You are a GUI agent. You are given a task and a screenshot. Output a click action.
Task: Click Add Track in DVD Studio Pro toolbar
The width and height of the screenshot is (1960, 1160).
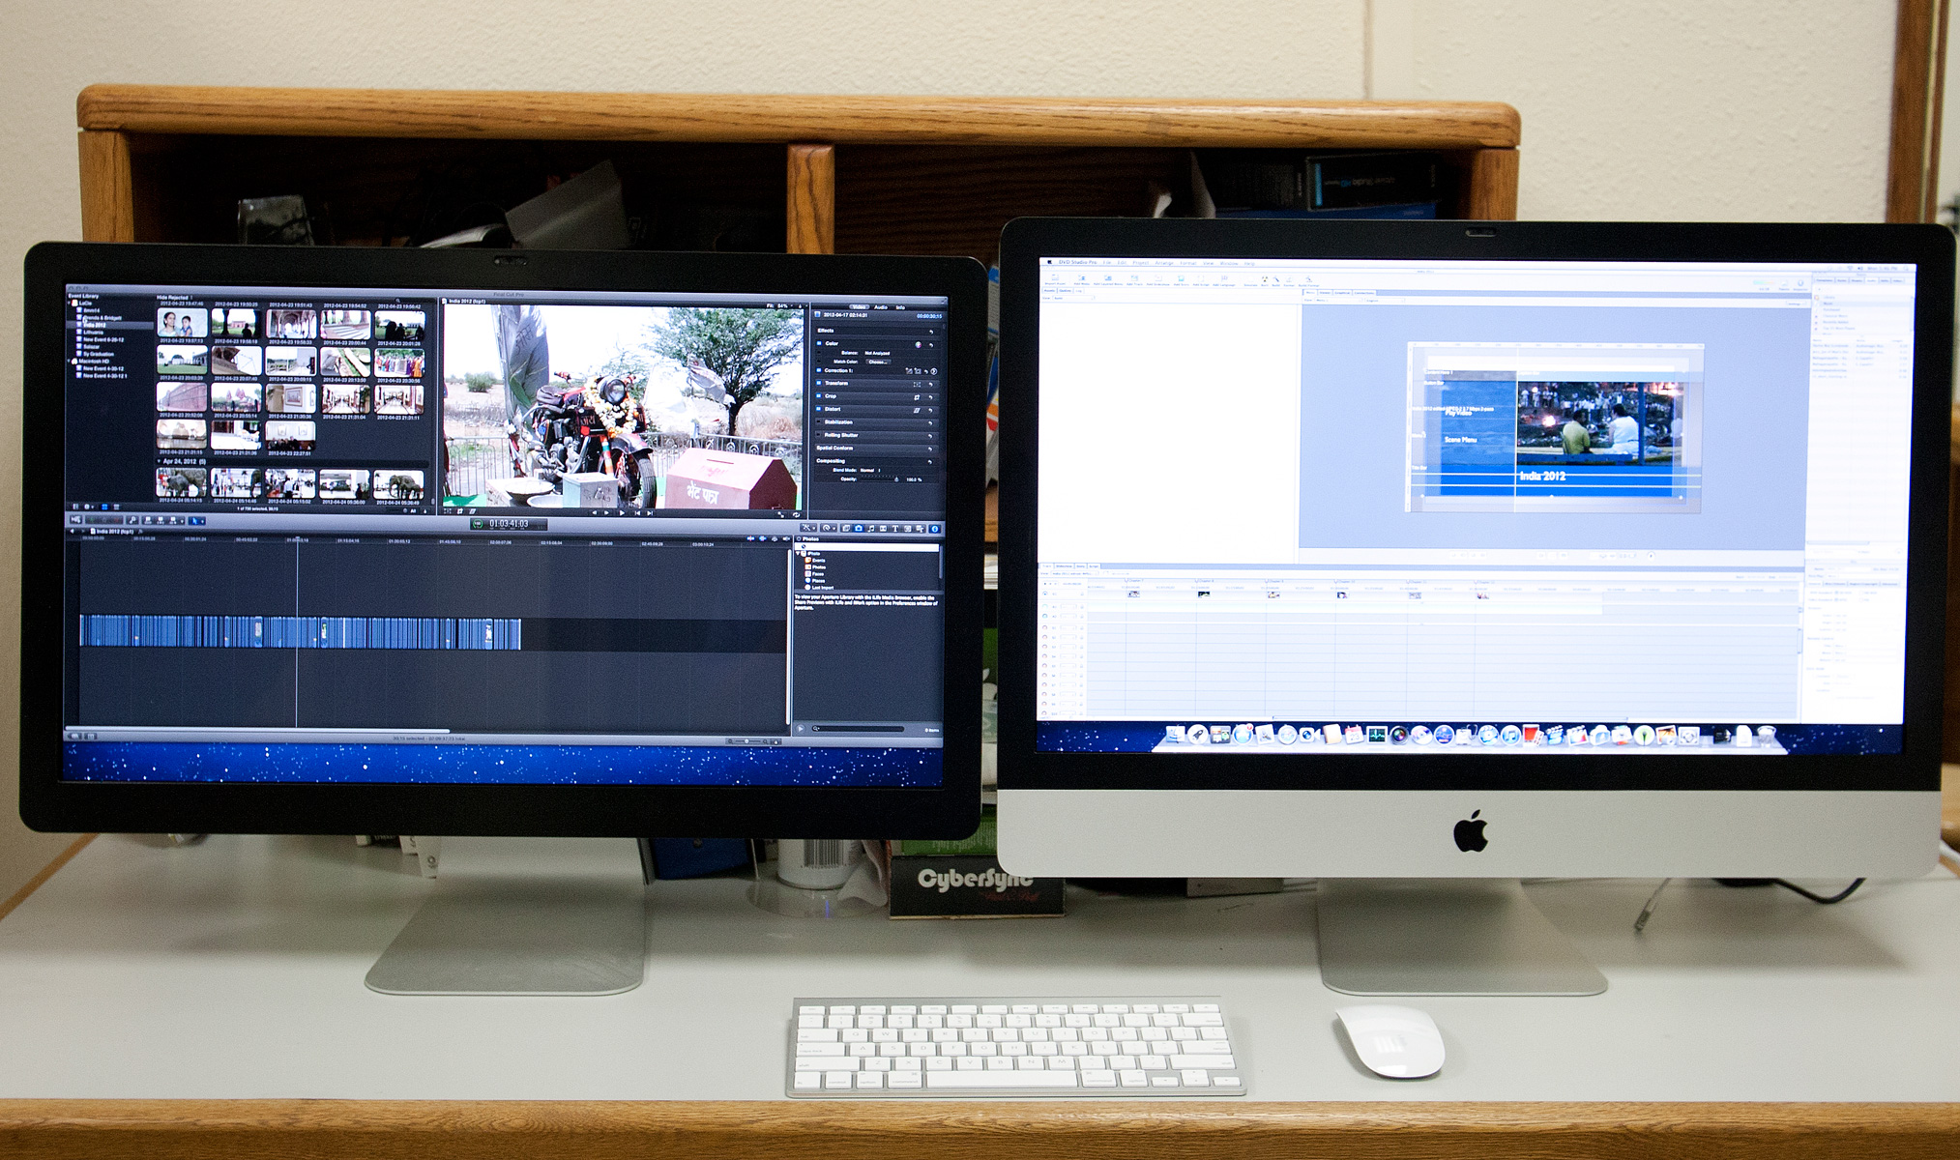click(1134, 279)
